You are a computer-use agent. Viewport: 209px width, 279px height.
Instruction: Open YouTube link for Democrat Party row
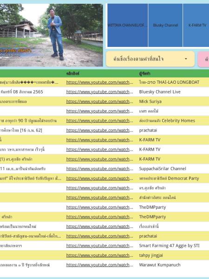click(x=99, y=178)
